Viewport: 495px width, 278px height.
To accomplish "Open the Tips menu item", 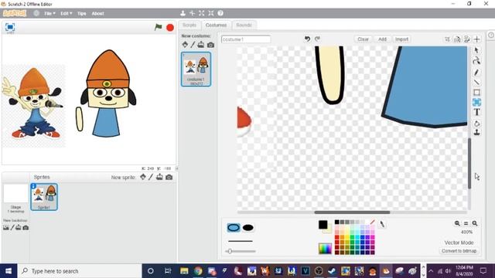I will pyautogui.click(x=81, y=14).
